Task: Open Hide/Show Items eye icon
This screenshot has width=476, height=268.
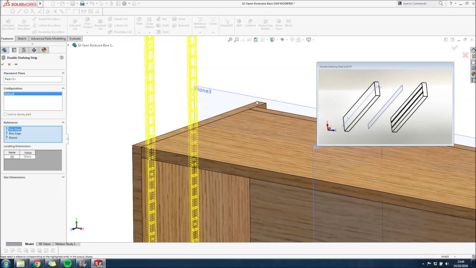Action: click(282, 39)
